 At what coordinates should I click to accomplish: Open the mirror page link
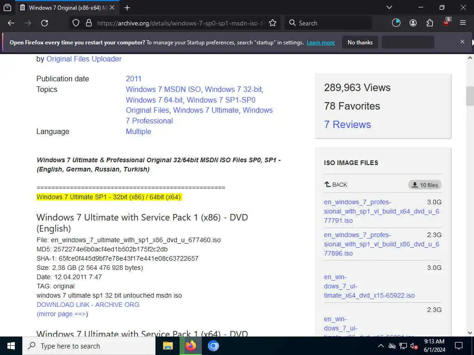pyautogui.click(x=62, y=314)
